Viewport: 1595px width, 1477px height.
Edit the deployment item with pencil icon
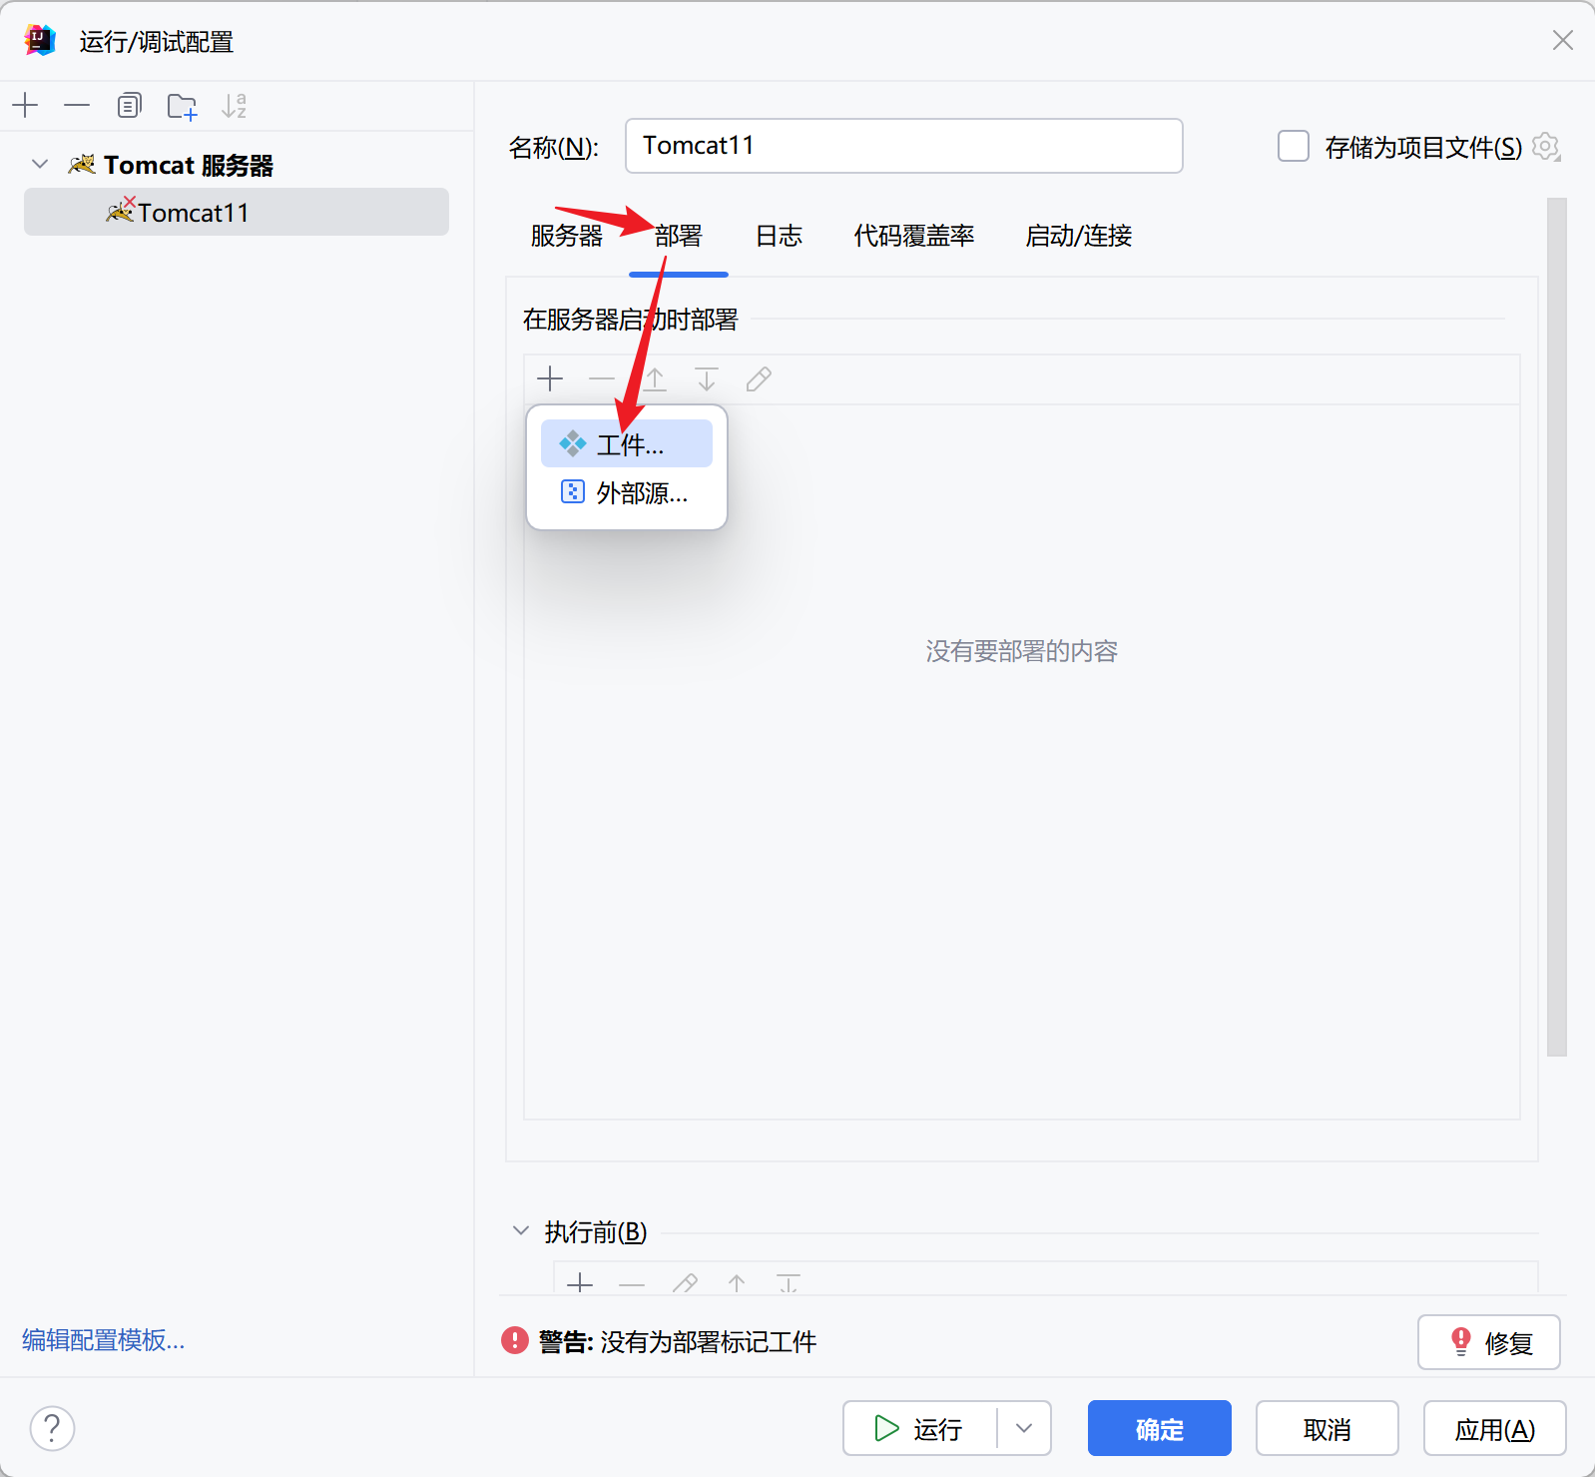pyautogui.click(x=759, y=378)
